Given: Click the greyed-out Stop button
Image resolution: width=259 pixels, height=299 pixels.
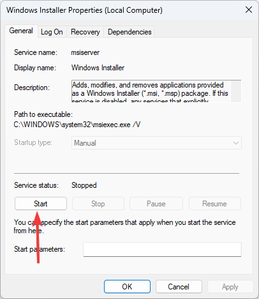Looking at the screenshot, I should [x=98, y=204].
